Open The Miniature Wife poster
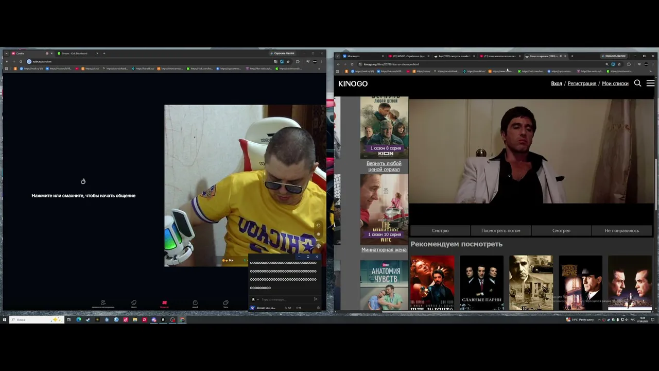 [384, 209]
